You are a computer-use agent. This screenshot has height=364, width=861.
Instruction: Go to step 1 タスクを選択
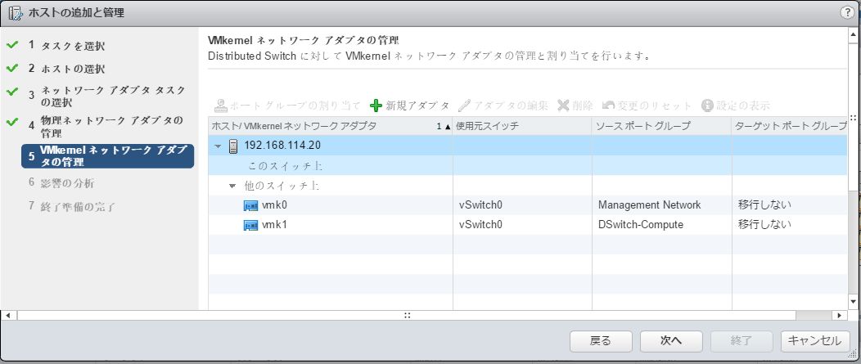click(67, 46)
